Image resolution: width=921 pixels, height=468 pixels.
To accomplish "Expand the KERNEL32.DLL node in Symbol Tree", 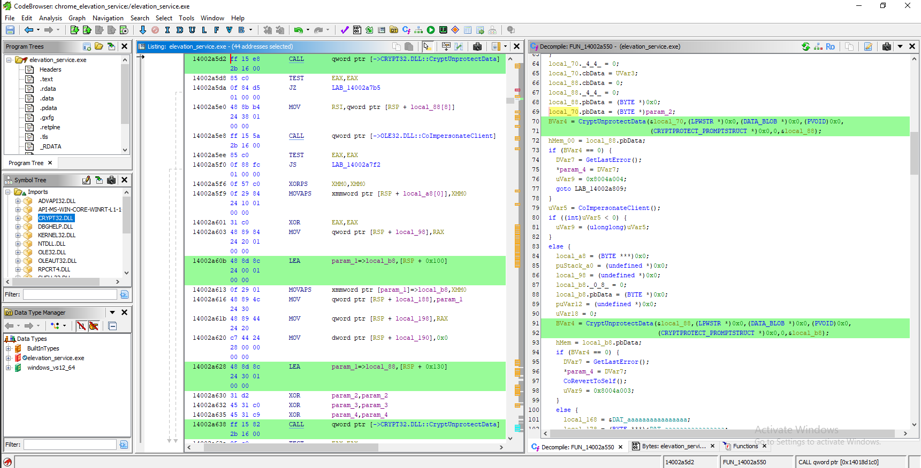I will pyautogui.click(x=18, y=235).
